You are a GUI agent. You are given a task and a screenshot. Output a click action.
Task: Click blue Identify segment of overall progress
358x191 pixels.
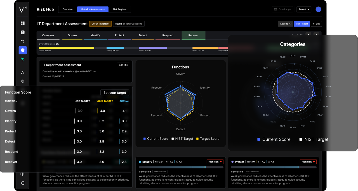[x=115, y=48]
